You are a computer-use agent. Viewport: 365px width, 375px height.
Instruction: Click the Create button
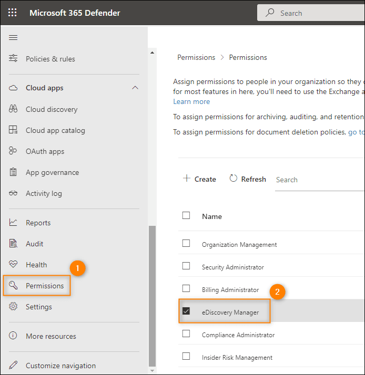pyautogui.click(x=199, y=179)
